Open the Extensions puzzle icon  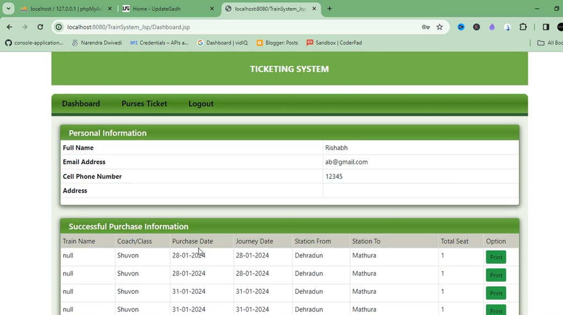(x=523, y=27)
